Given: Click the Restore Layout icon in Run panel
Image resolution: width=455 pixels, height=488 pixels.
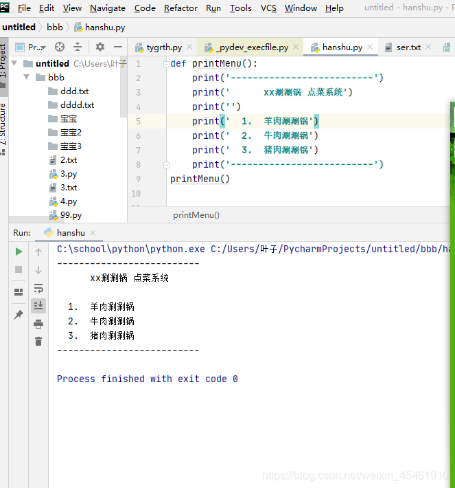Looking at the screenshot, I should [x=19, y=292].
